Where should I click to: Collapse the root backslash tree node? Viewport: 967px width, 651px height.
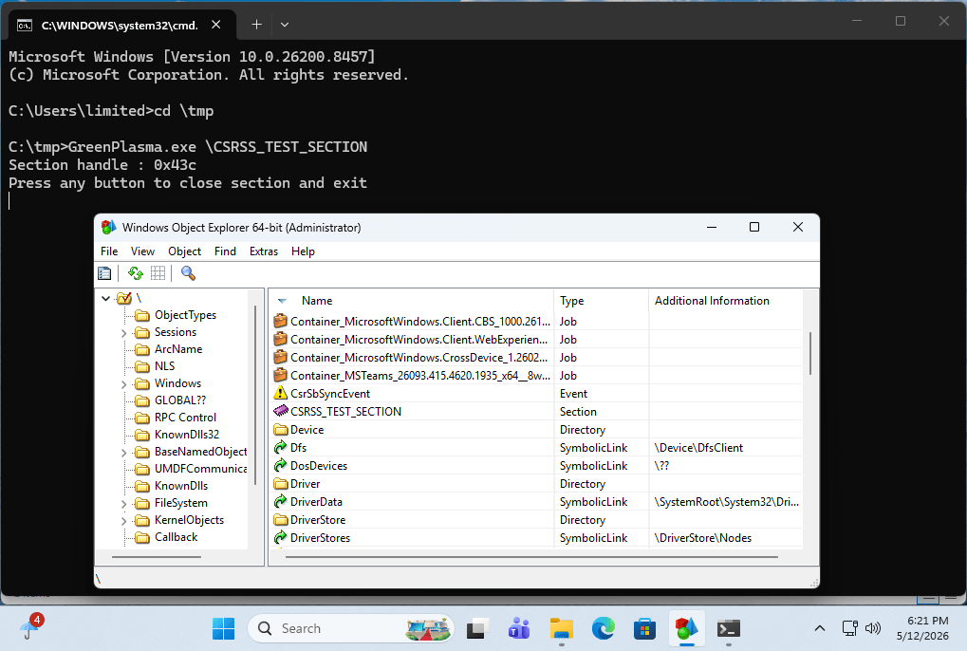point(106,298)
